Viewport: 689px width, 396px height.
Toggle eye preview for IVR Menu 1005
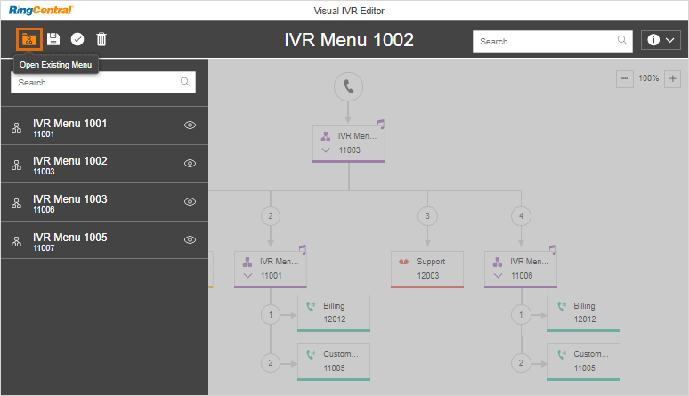click(x=190, y=240)
